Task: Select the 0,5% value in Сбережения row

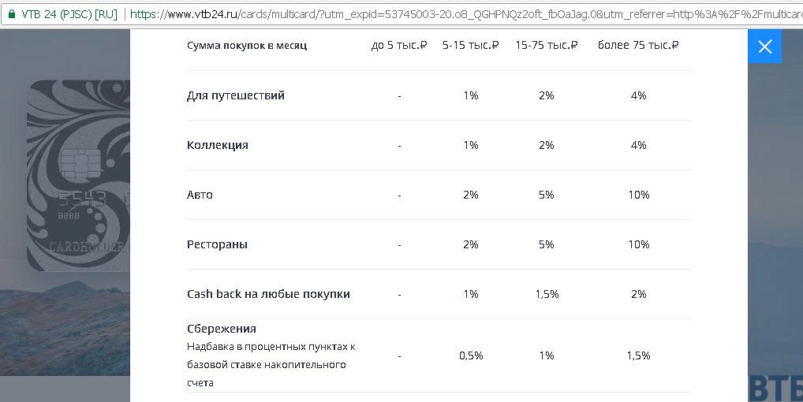Action: [471, 355]
